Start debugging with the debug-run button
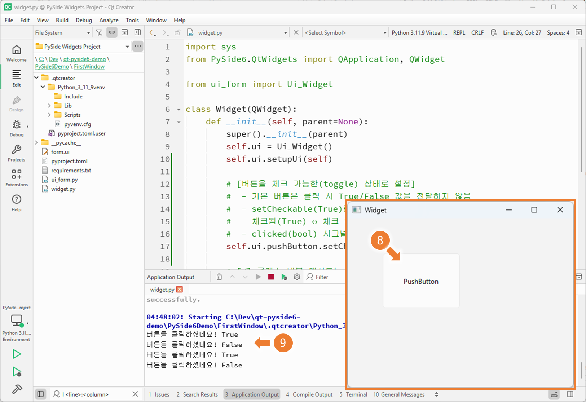 click(17, 372)
